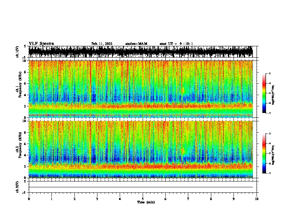Click the "station=MAM" header label
289x223 pixels.
(136, 44)
